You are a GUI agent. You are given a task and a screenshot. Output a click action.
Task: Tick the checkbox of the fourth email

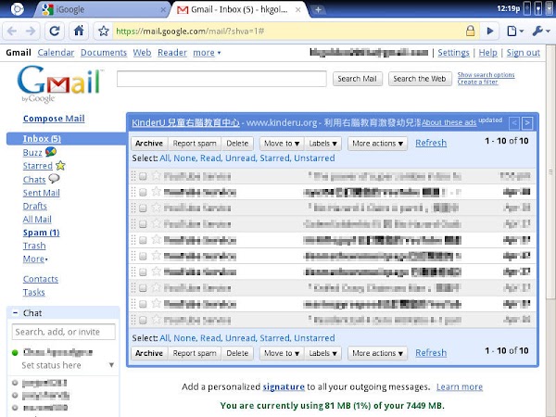pyautogui.click(x=143, y=224)
